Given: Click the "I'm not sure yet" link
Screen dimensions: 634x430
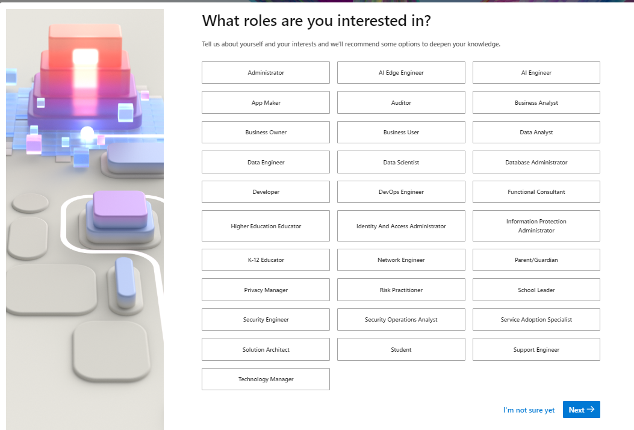Looking at the screenshot, I should pos(529,410).
